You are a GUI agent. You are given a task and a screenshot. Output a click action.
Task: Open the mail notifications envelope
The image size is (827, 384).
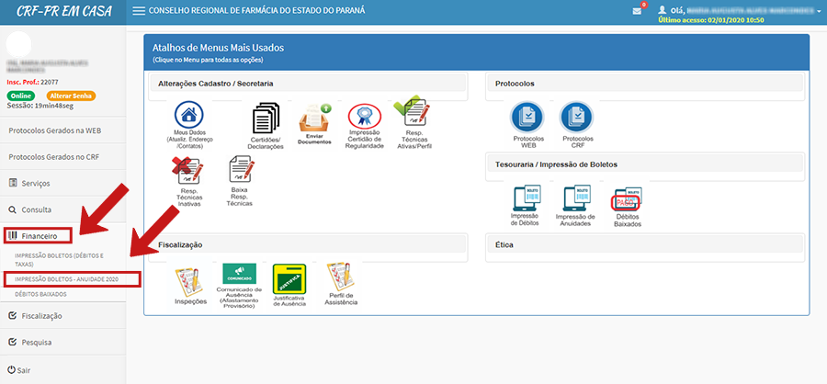(x=637, y=11)
